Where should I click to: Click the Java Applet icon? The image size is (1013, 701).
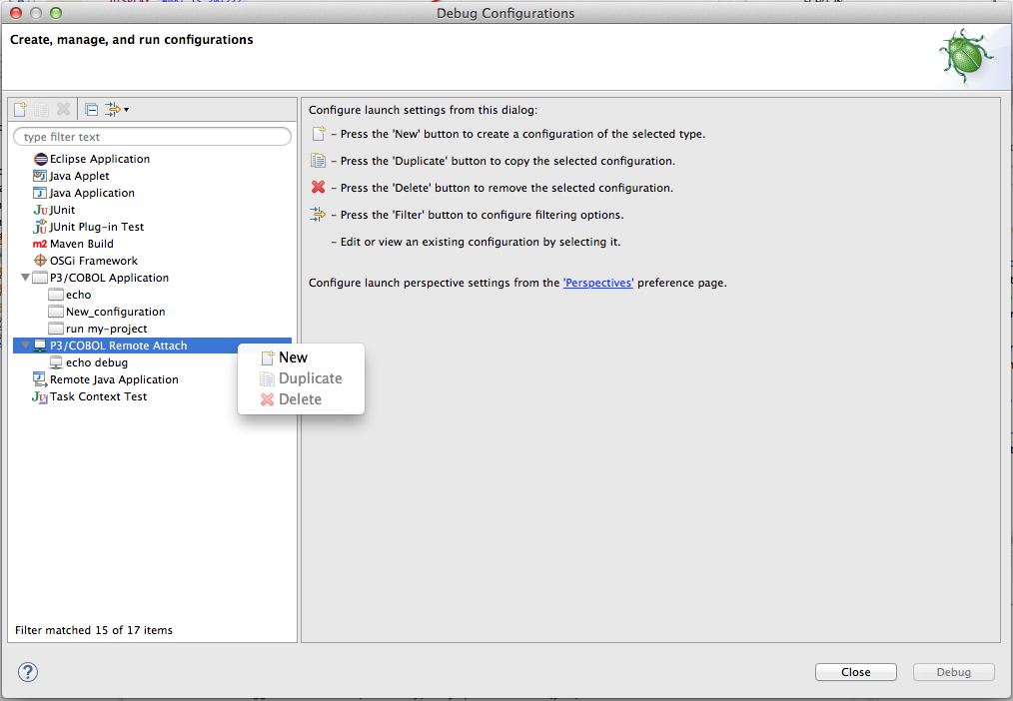point(40,176)
